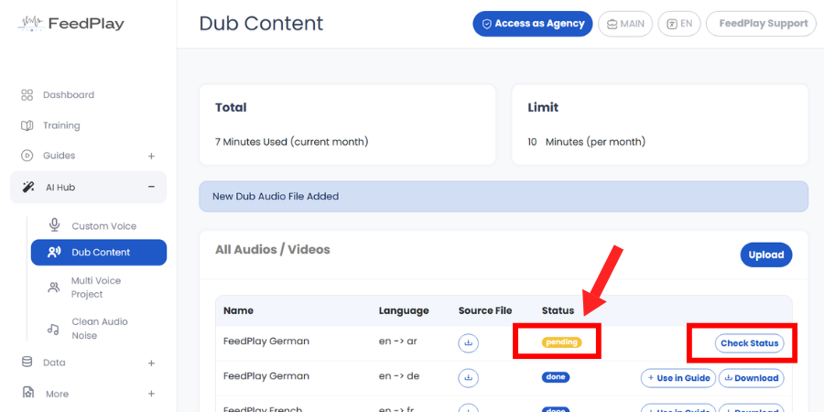Click Use in Guide for en -> de row
Screen dimensions: 824x412
678,378
